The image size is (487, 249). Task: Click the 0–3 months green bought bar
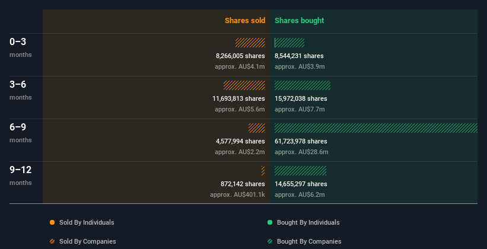tap(289, 43)
